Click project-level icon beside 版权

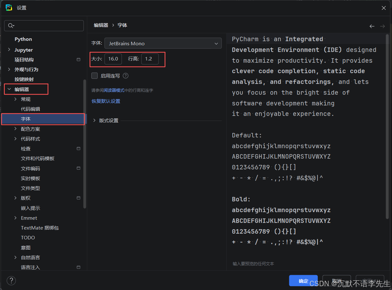[x=79, y=198]
